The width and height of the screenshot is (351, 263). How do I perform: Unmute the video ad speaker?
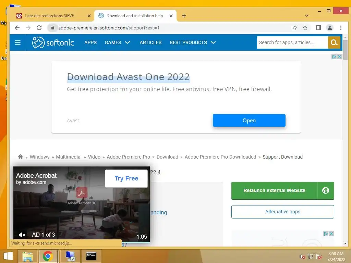22,235
